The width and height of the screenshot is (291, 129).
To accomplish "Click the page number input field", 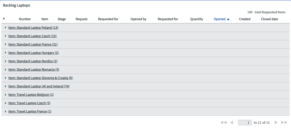I will (x=245, y=122).
